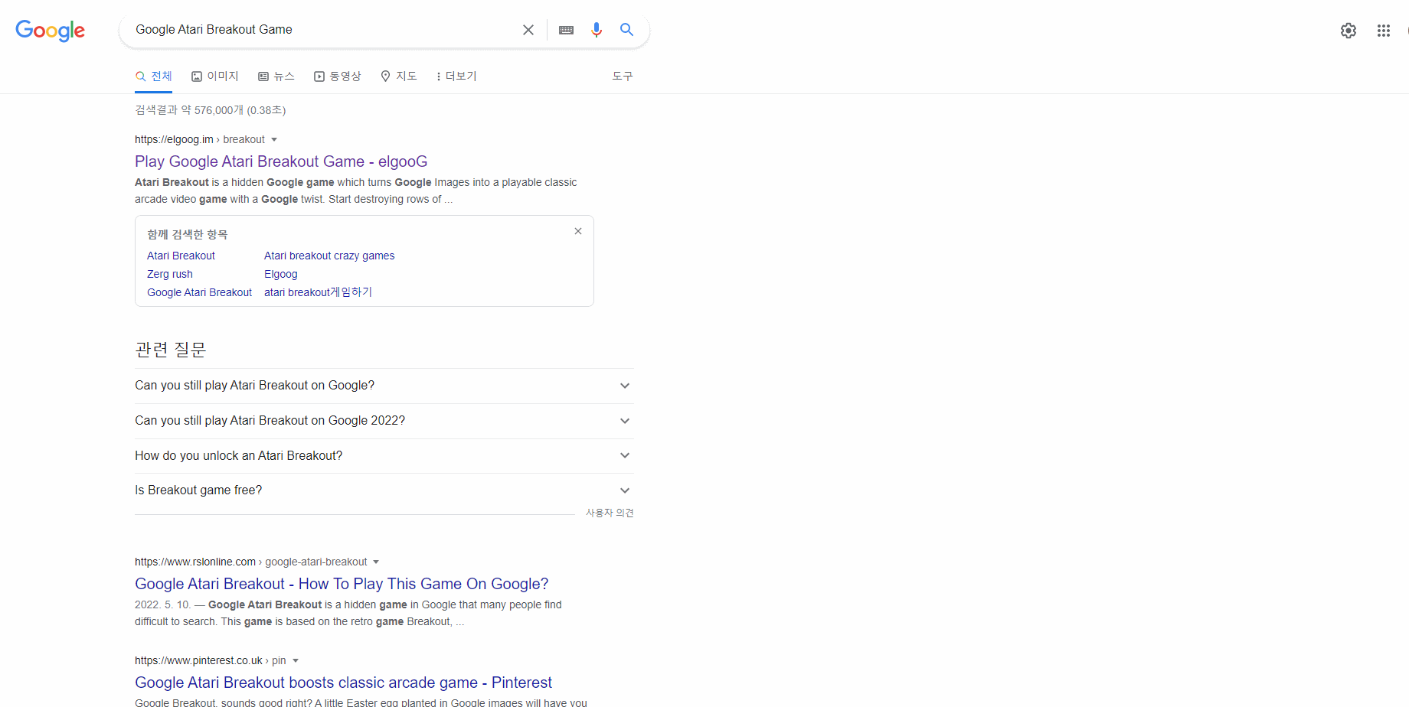
Task: Click the 'https://www.rslonline.com' URL text
Action: pos(195,562)
